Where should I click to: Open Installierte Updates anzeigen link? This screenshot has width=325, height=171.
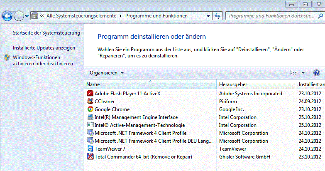[44, 48]
